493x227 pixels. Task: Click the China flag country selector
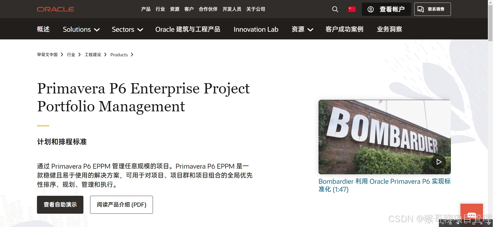coord(352,9)
